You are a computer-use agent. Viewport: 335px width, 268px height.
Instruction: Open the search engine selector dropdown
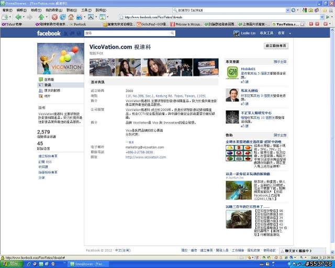298,10
